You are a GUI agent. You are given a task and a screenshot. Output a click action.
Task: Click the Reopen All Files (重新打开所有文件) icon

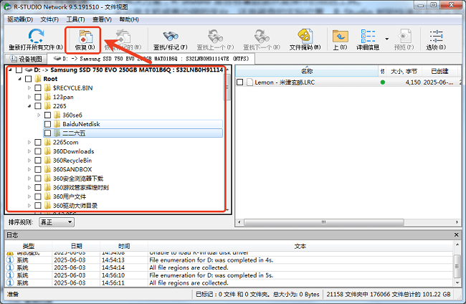coord(35,36)
